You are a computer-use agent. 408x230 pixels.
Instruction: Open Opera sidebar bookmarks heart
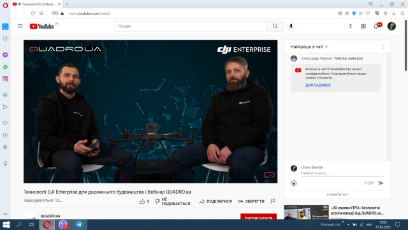tap(5, 123)
